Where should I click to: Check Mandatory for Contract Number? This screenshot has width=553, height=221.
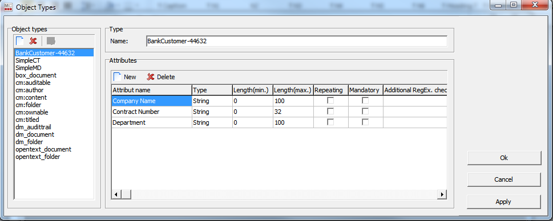point(365,112)
